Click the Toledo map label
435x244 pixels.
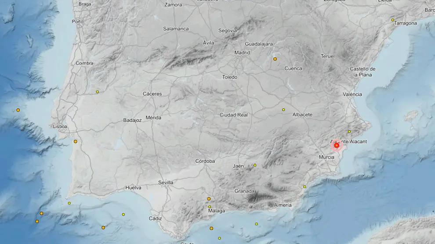tap(229, 77)
